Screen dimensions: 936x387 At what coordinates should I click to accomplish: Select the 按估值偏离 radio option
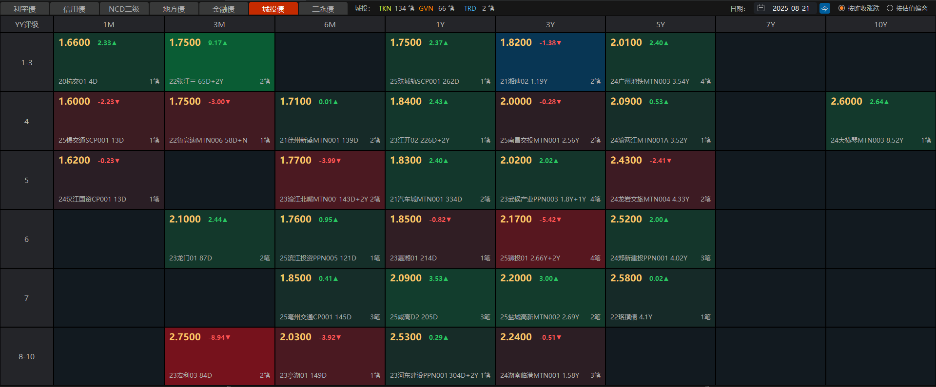tap(907, 8)
